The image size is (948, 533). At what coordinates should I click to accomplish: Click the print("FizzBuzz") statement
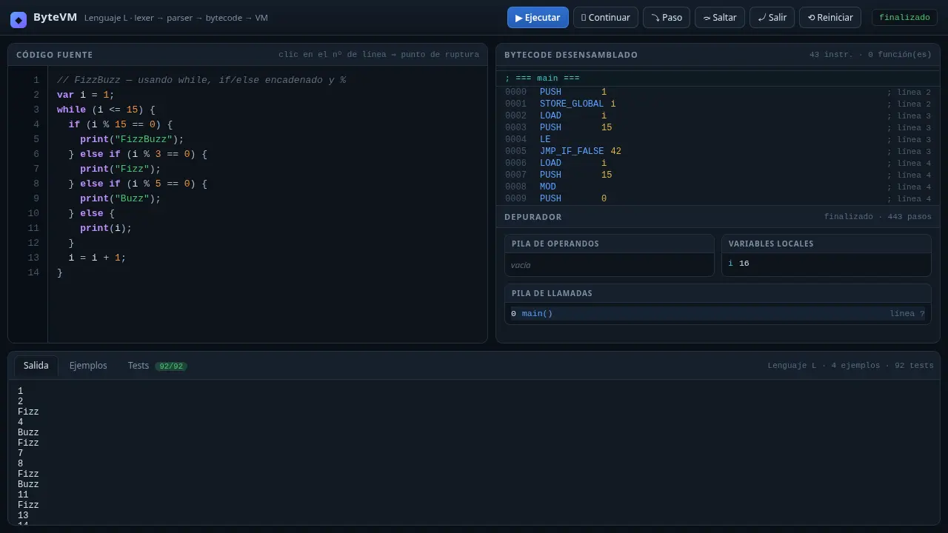[x=132, y=139]
